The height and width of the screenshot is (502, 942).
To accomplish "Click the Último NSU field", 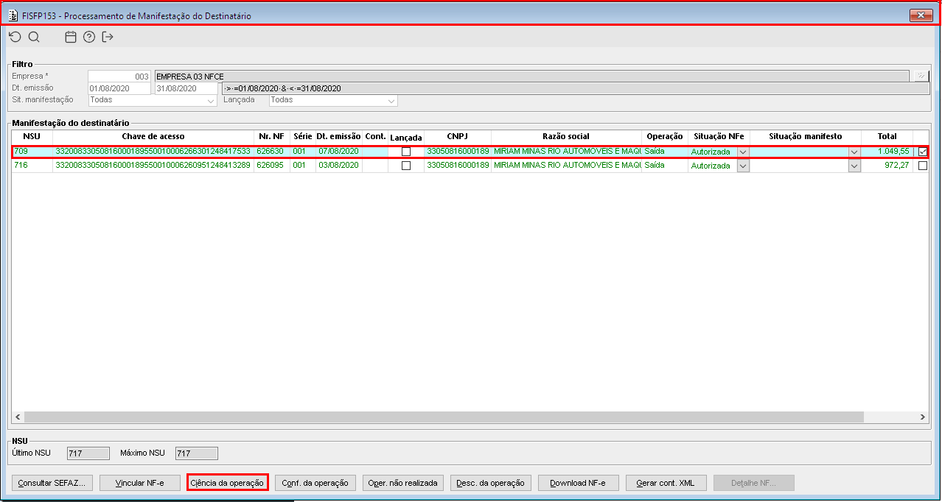I will (x=88, y=453).
